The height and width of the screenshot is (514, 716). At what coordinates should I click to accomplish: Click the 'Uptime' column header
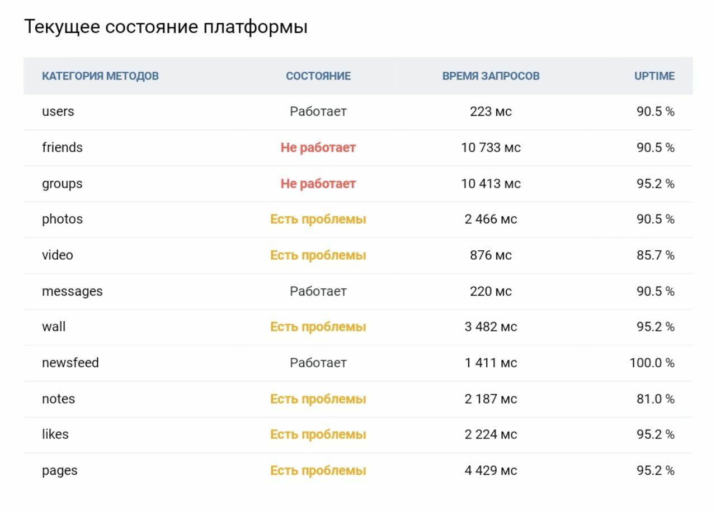[654, 76]
